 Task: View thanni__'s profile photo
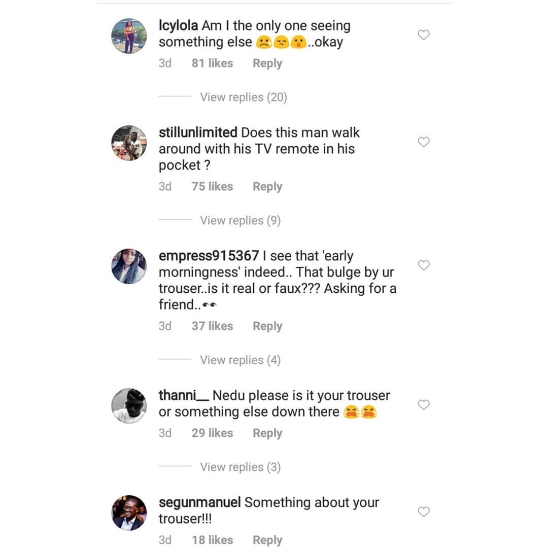[129, 405]
